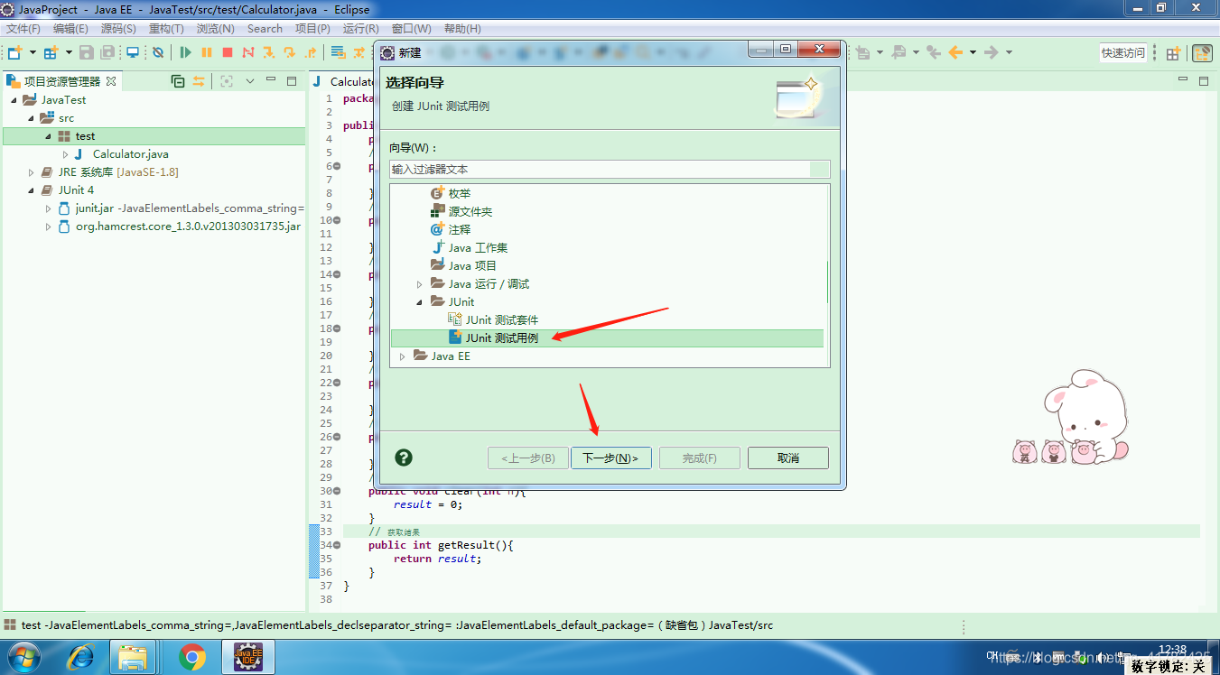This screenshot has width=1220, height=675.
Task: Expand the JRE 系统库 node
Action: click(x=31, y=172)
